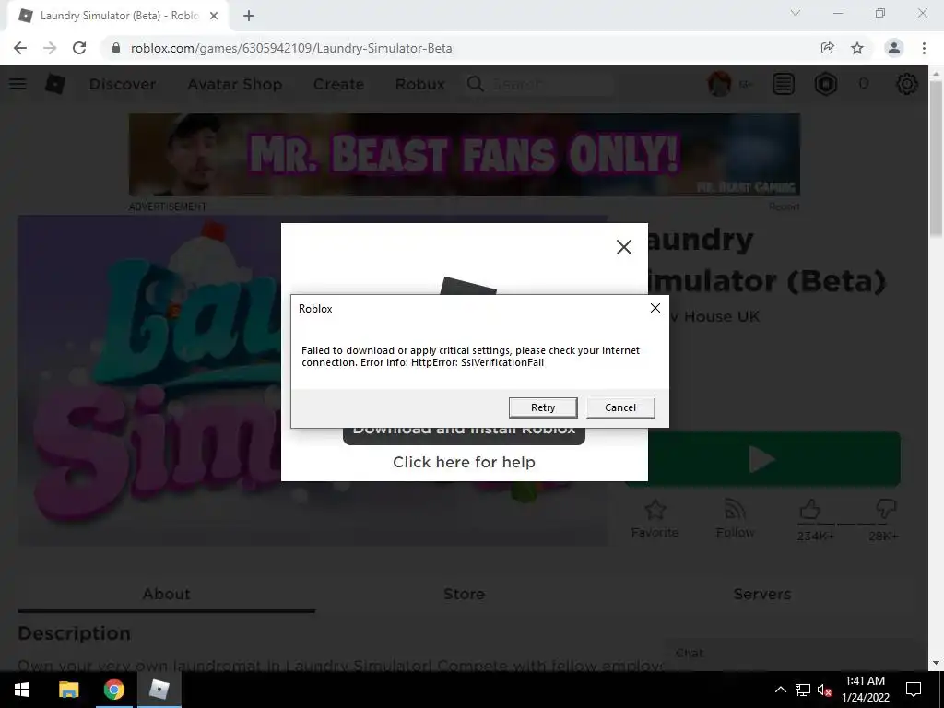944x708 pixels.
Task: Click the padlock site info icon
Action: tap(116, 48)
